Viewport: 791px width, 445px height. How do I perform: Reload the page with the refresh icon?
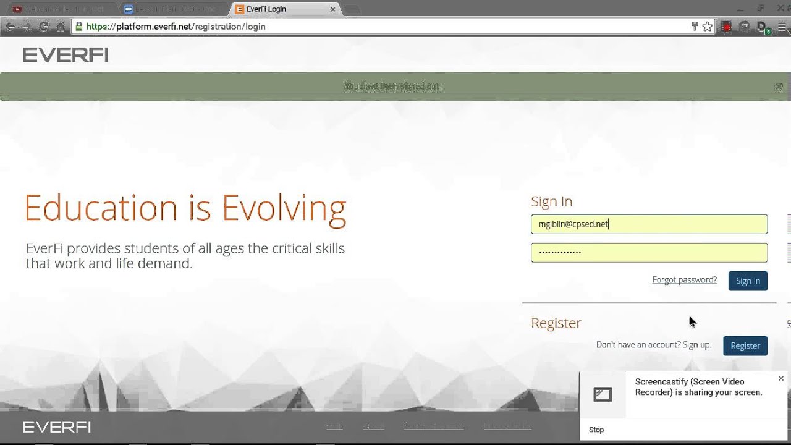[43, 27]
